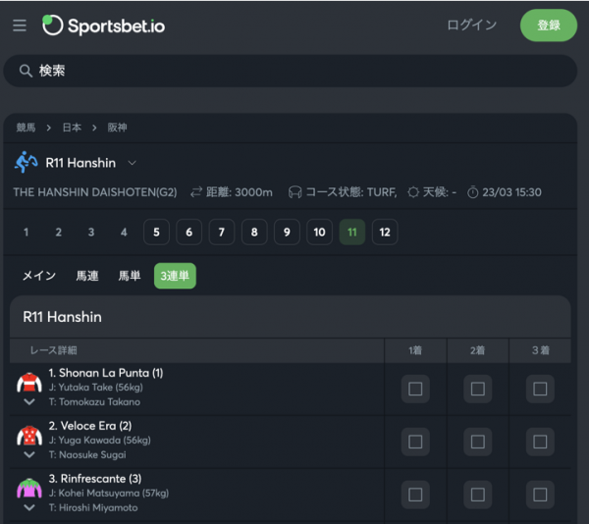Screen dimensions: 589x524
Task: Click the horse racing jockey icon
Action: [x=26, y=162]
